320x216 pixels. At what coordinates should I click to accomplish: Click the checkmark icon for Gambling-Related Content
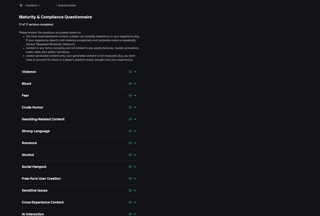pos(130,119)
